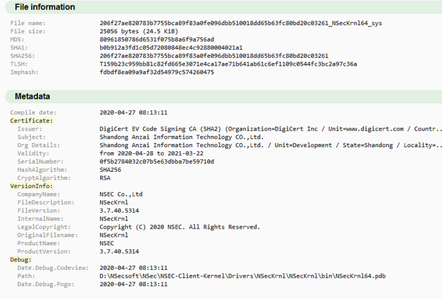Click the highlighted Debug label
Image resolution: width=442 pixels, height=299 pixels.
[21, 260]
